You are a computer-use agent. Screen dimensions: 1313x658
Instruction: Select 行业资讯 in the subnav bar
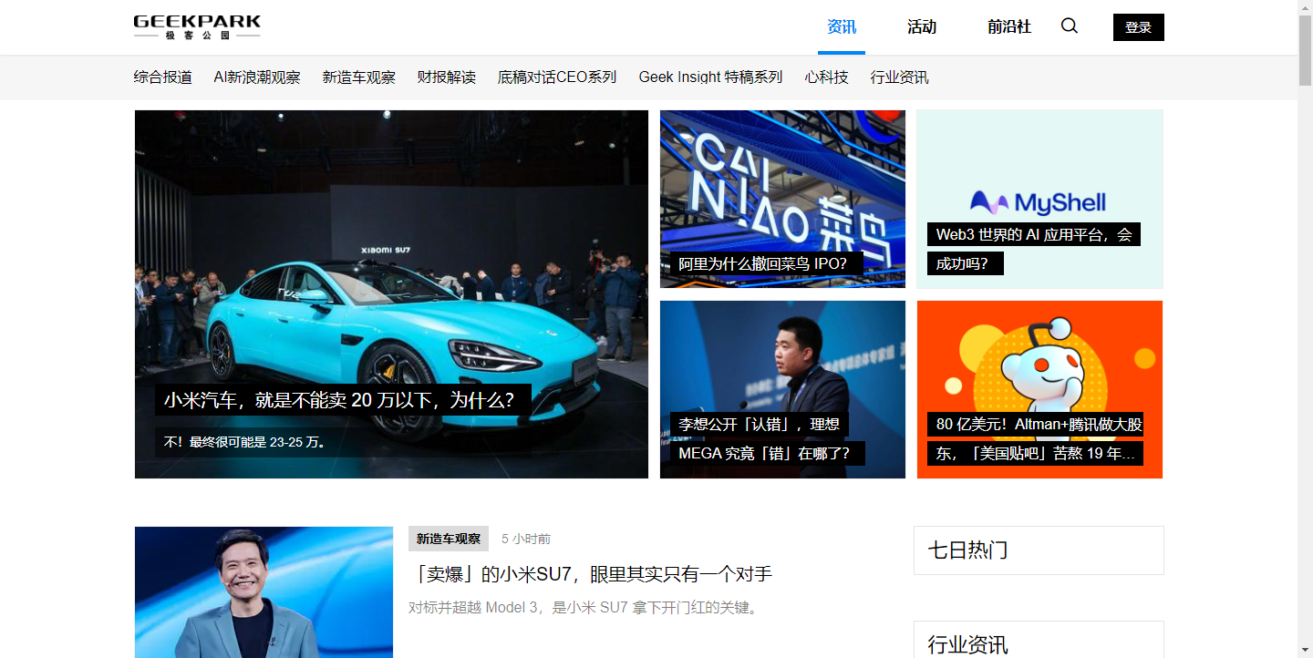[x=899, y=77]
